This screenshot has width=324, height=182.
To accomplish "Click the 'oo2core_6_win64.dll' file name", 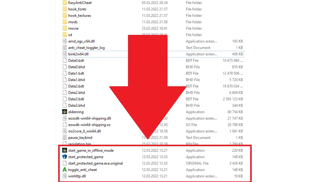I will [85, 131].
